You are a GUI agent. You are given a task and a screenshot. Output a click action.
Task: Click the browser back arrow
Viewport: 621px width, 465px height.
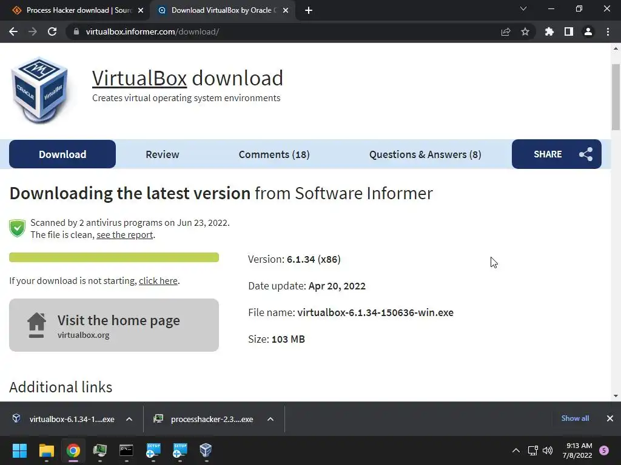[13, 31]
